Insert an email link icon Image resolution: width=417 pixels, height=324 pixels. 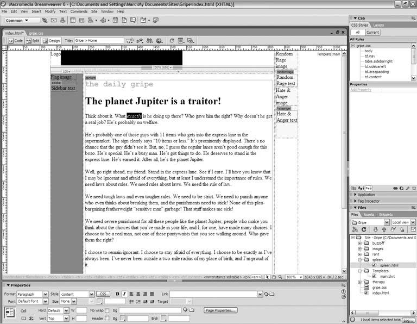coord(54,20)
